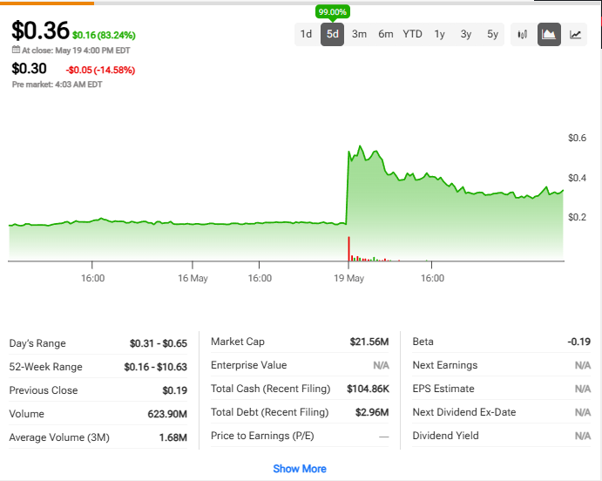
Task: Select the 5d time range
Action: (332, 34)
